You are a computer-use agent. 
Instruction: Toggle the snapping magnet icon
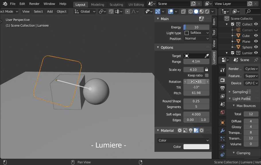(111, 11)
